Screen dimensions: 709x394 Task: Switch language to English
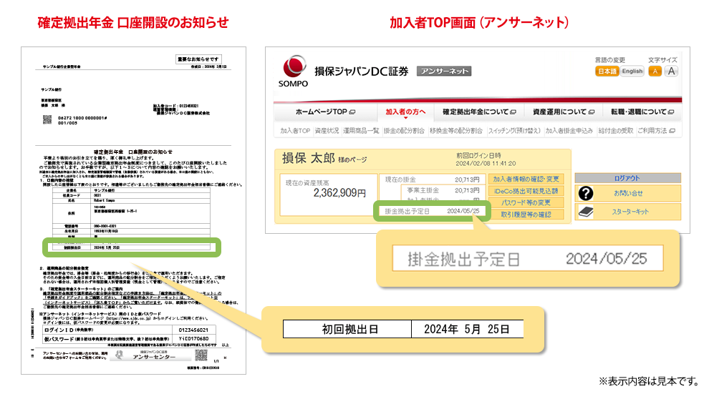[x=632, y=71]
